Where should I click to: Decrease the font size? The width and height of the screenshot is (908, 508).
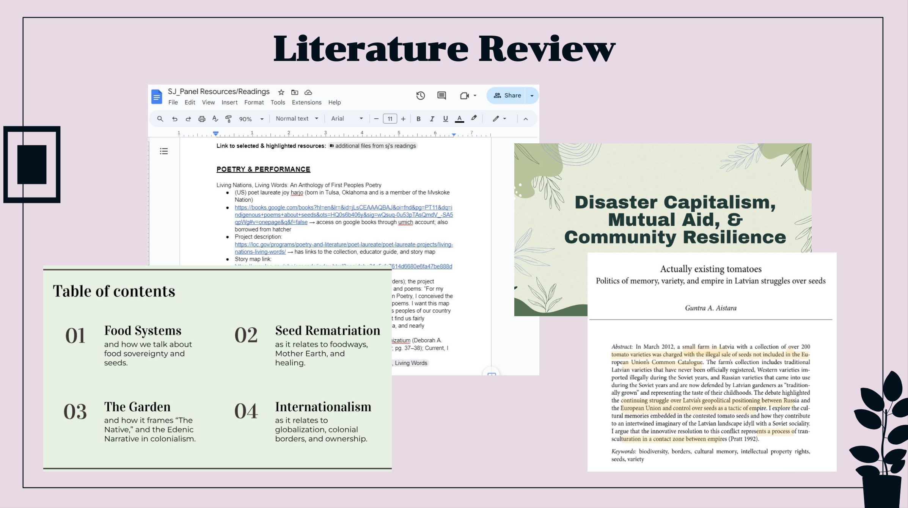[376, 119]
